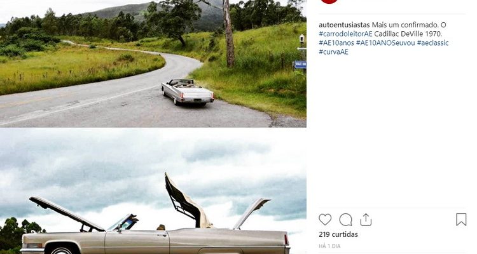Screen dimensions: 477x254
Task: Like the post with the heart icon
Action: point(325,219)
